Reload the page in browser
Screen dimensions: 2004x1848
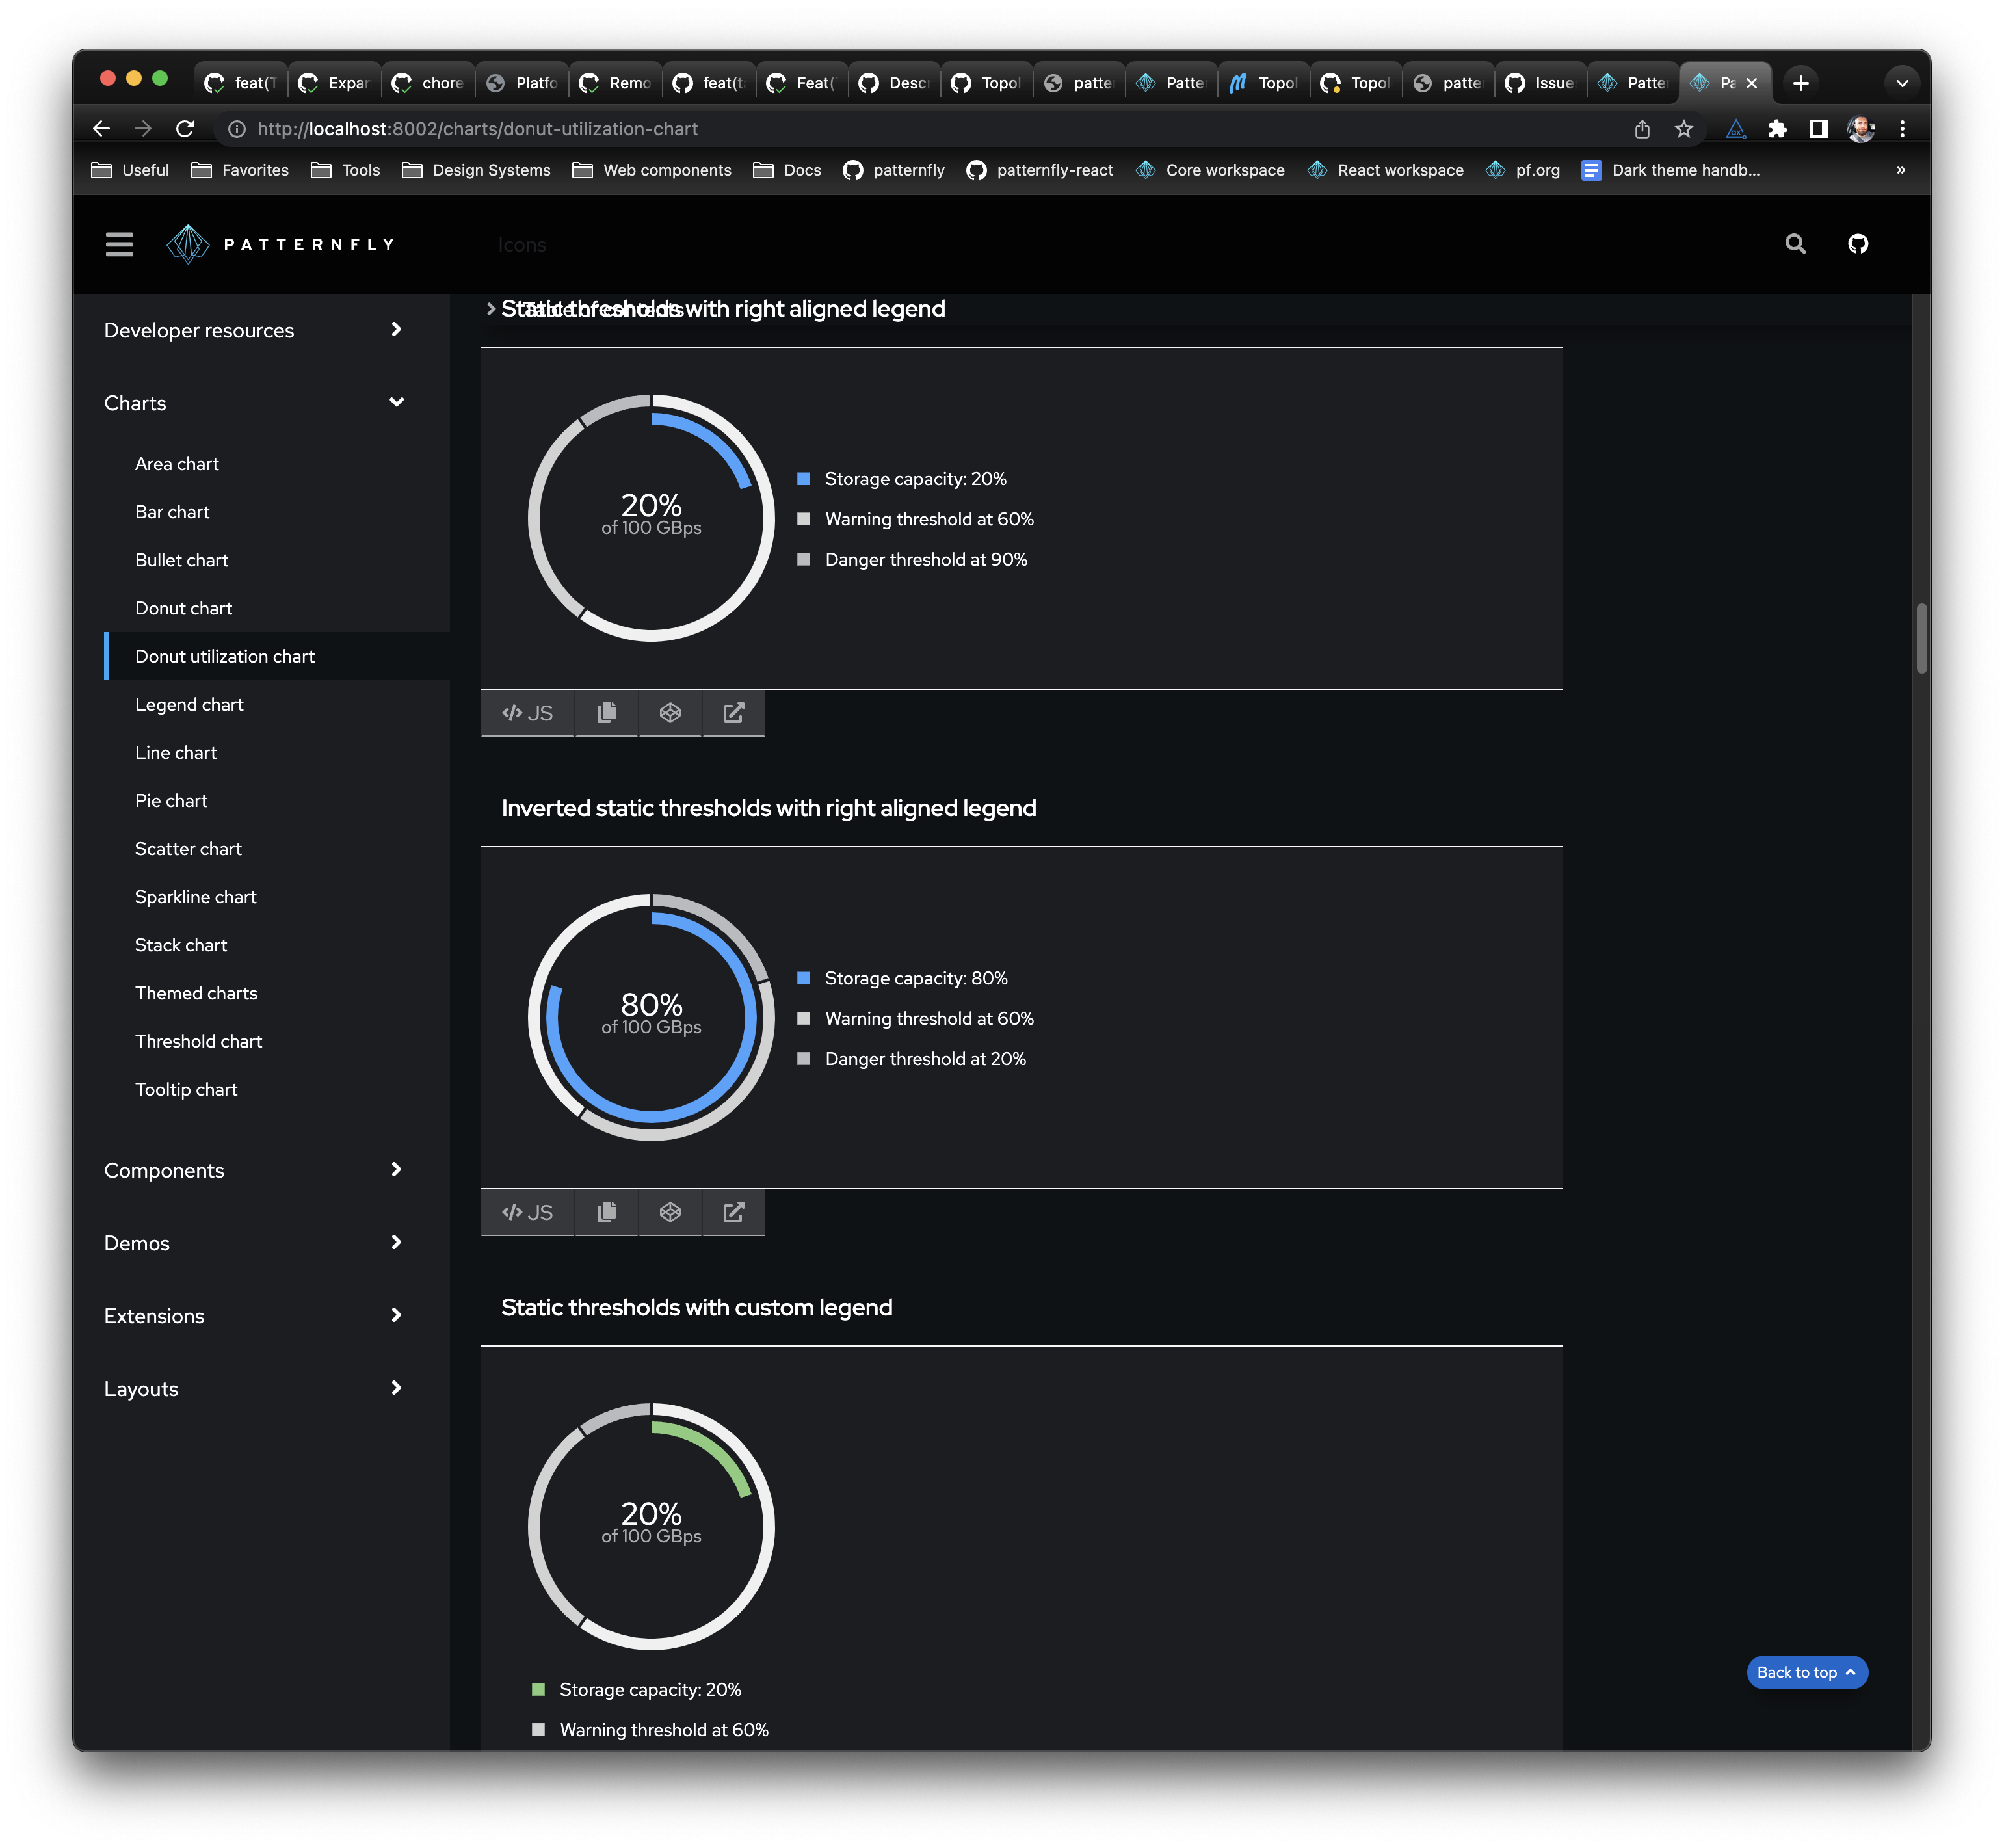click(x=185, y=129)
